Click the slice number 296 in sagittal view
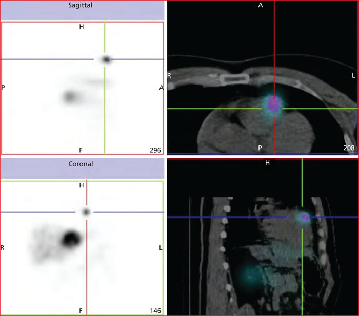Screen dimensions: 359x316 click(x=155, y=150)
